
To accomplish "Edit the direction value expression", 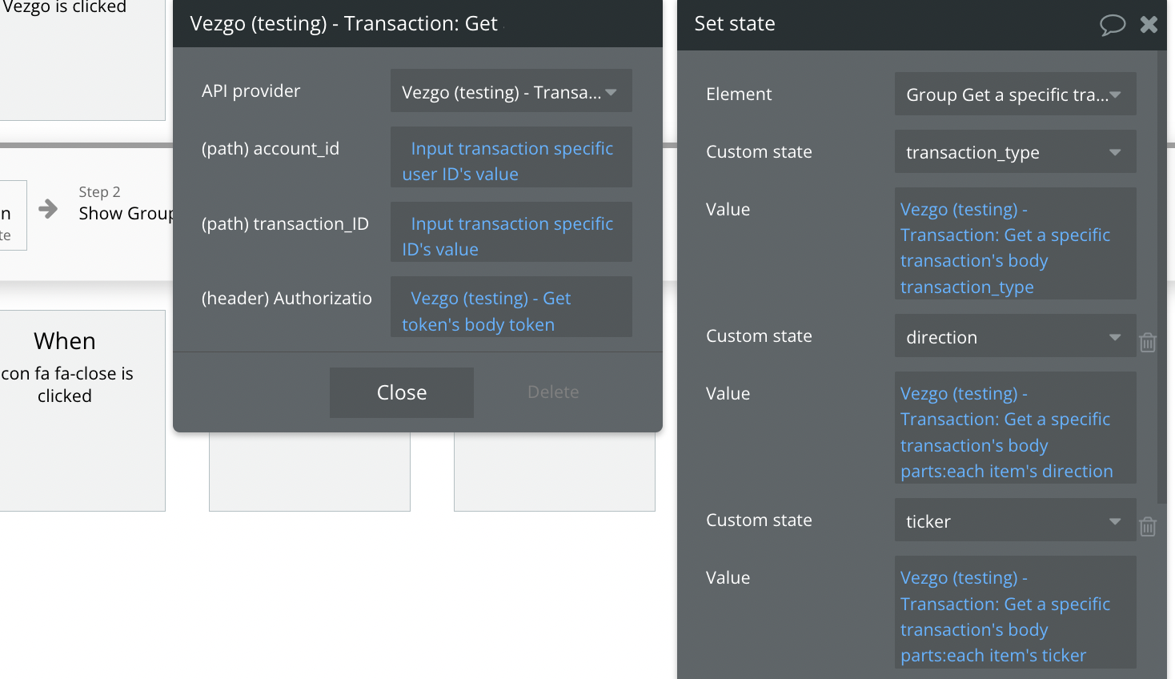I will pos(1015,432).
